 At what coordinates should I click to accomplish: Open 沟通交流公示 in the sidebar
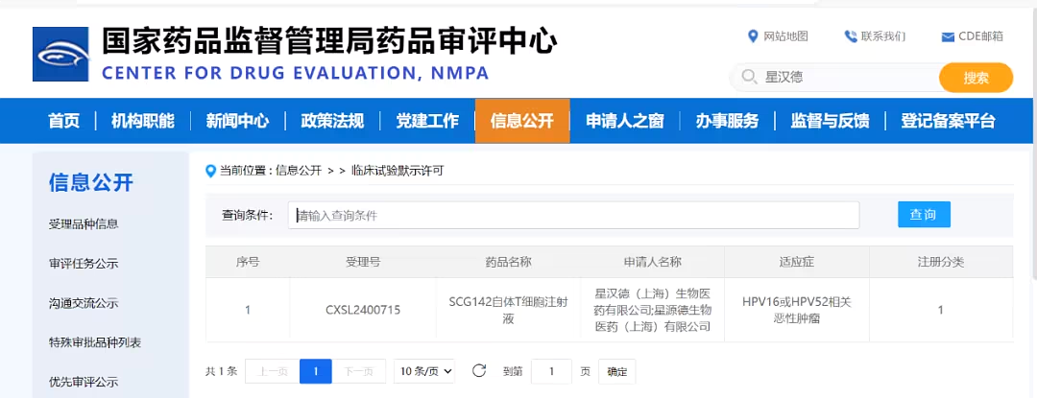pyautogui.click(x=84, y=304)
